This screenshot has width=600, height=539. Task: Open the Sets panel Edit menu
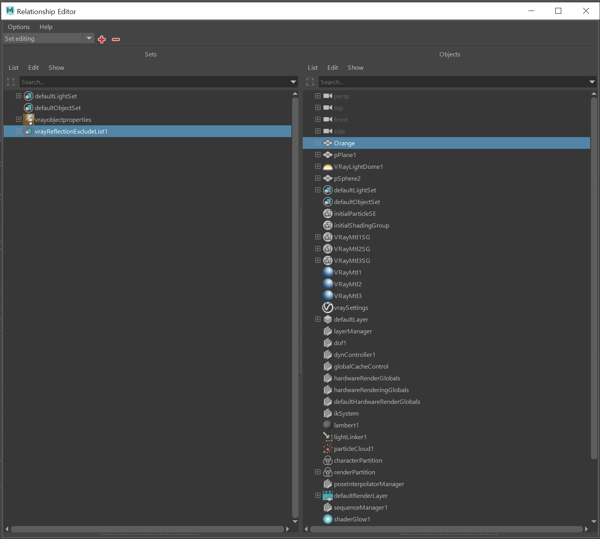coord(33,67)
